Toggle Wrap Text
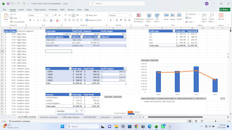Viewport: 232px width, 130px height. coord(91,15)
